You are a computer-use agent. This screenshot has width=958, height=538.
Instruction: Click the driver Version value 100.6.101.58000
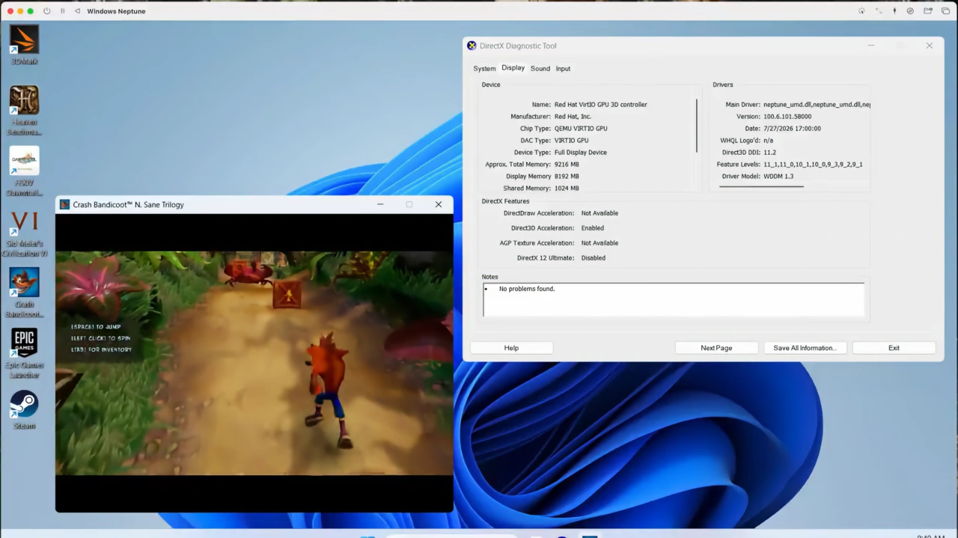click(x=787, y=117)
